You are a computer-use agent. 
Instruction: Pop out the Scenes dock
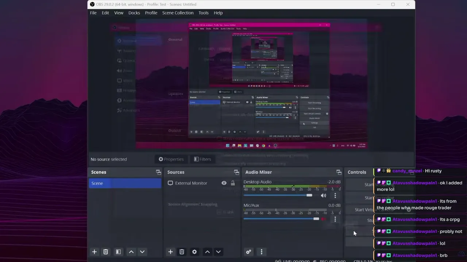(x=158, y=172)
